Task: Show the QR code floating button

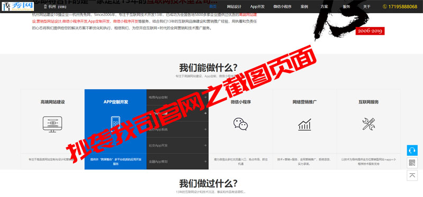Action: click(x=412, y=163)
